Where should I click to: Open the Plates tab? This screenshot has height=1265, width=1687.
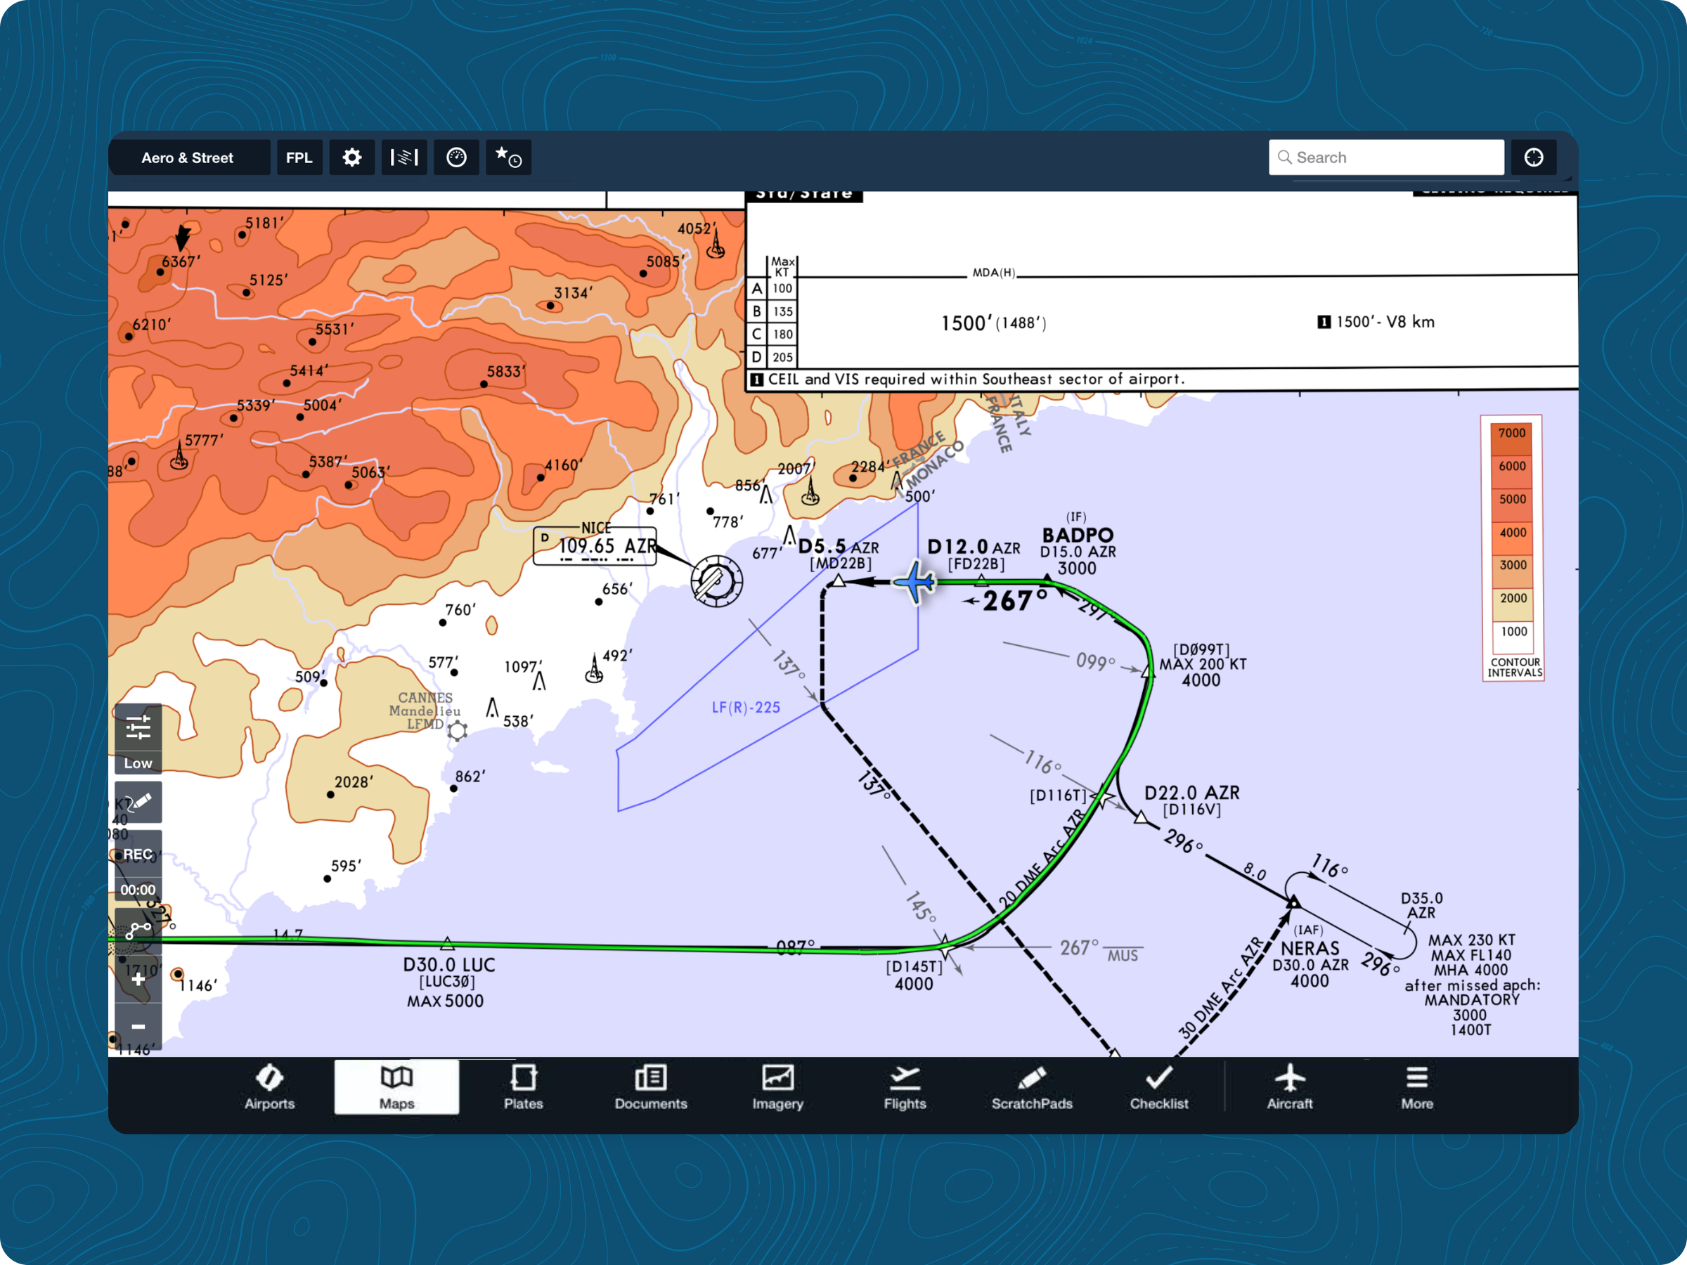[x=523, y=1087]
